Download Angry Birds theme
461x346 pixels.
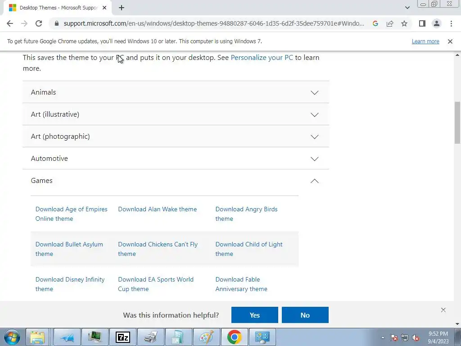[x=246, y=214]
